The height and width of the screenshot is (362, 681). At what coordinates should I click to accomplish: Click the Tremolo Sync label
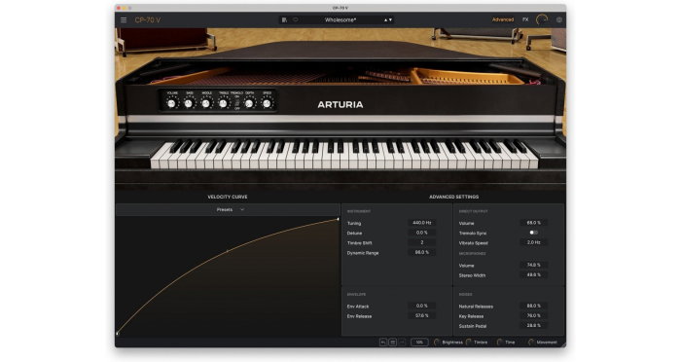click(473, 234)
